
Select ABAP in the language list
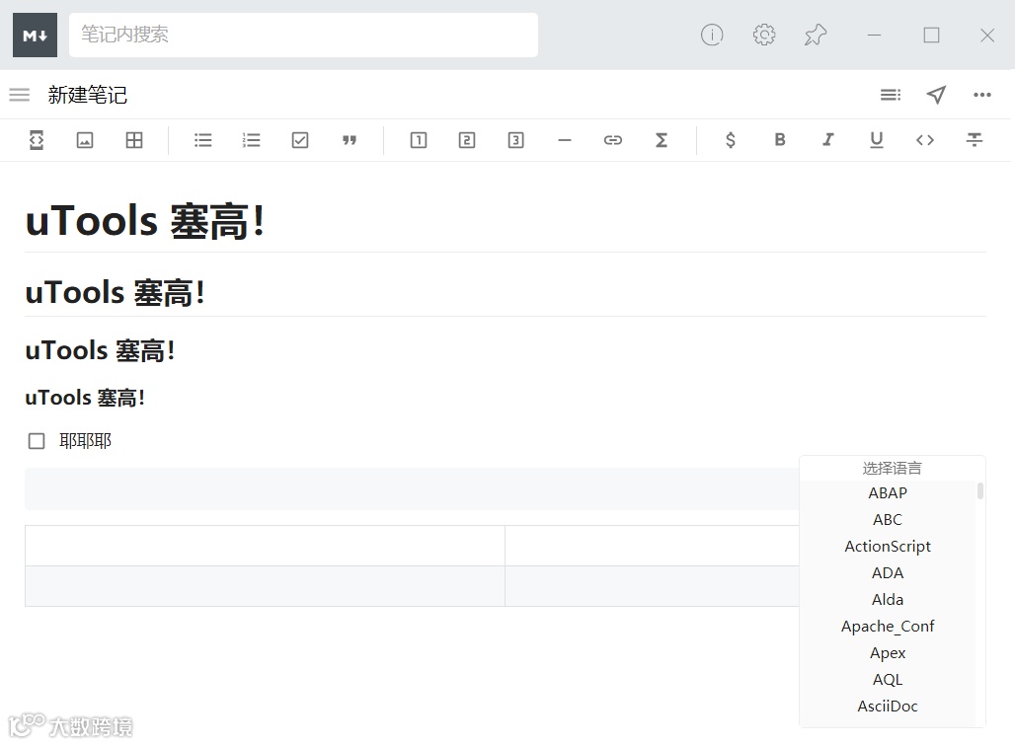[x=888, y=492]
